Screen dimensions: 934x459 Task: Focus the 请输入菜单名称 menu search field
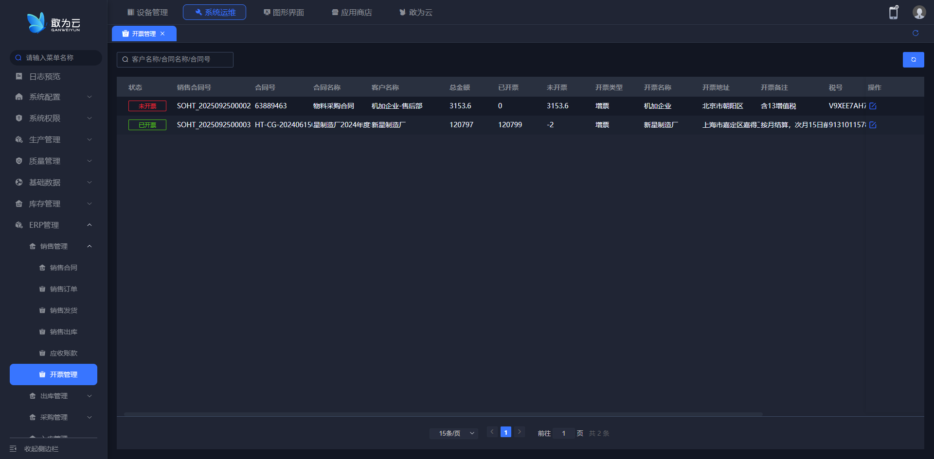[56, 58]
